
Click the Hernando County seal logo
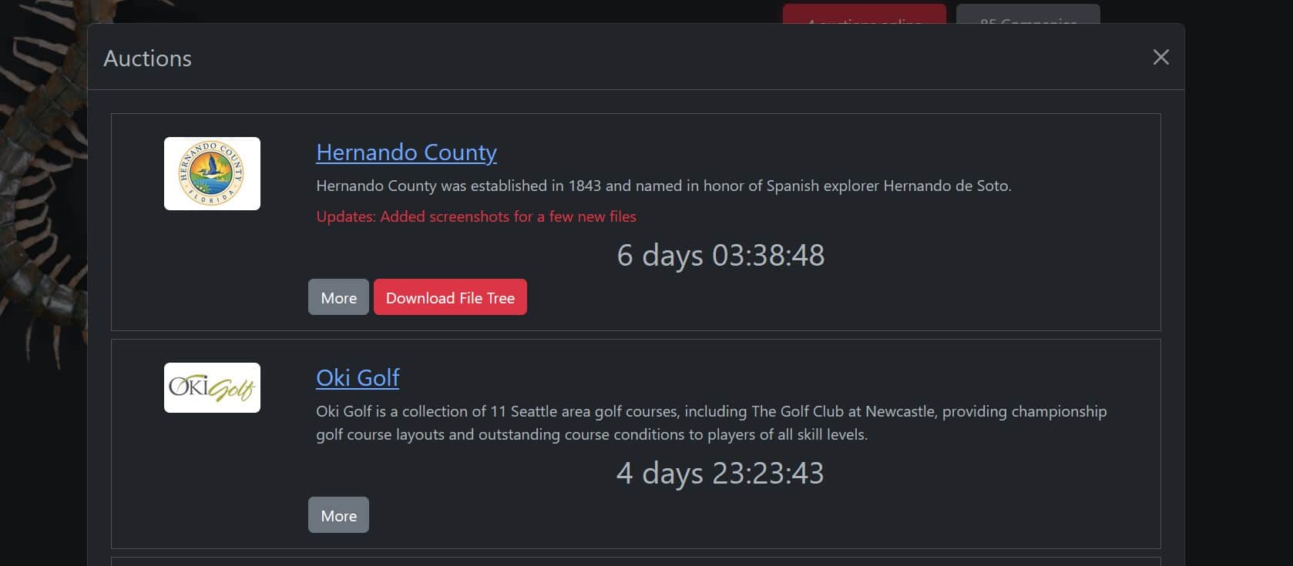[212, 173]
